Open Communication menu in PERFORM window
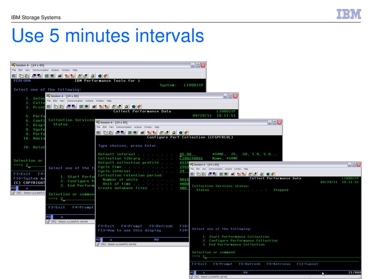This screenshot has height=279, width=372. click(40, 70)
